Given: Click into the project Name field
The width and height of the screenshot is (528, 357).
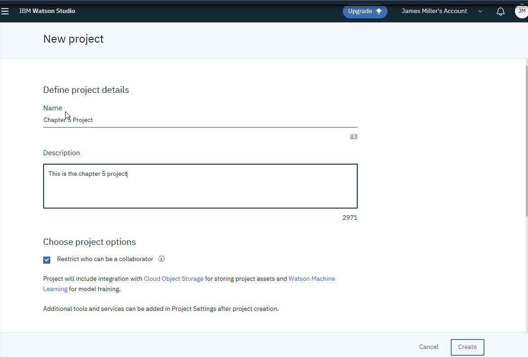Looking at the screenshot, I should (x=200, y=120).
